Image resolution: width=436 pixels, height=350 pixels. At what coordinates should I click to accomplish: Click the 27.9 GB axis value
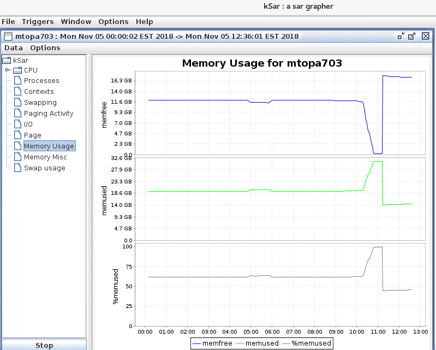point(121,169)
